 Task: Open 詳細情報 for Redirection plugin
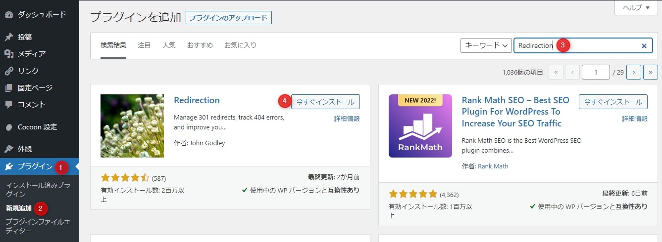347,119
